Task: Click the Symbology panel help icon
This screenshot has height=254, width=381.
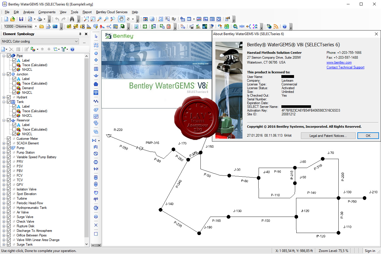Action: coord(72,49)
